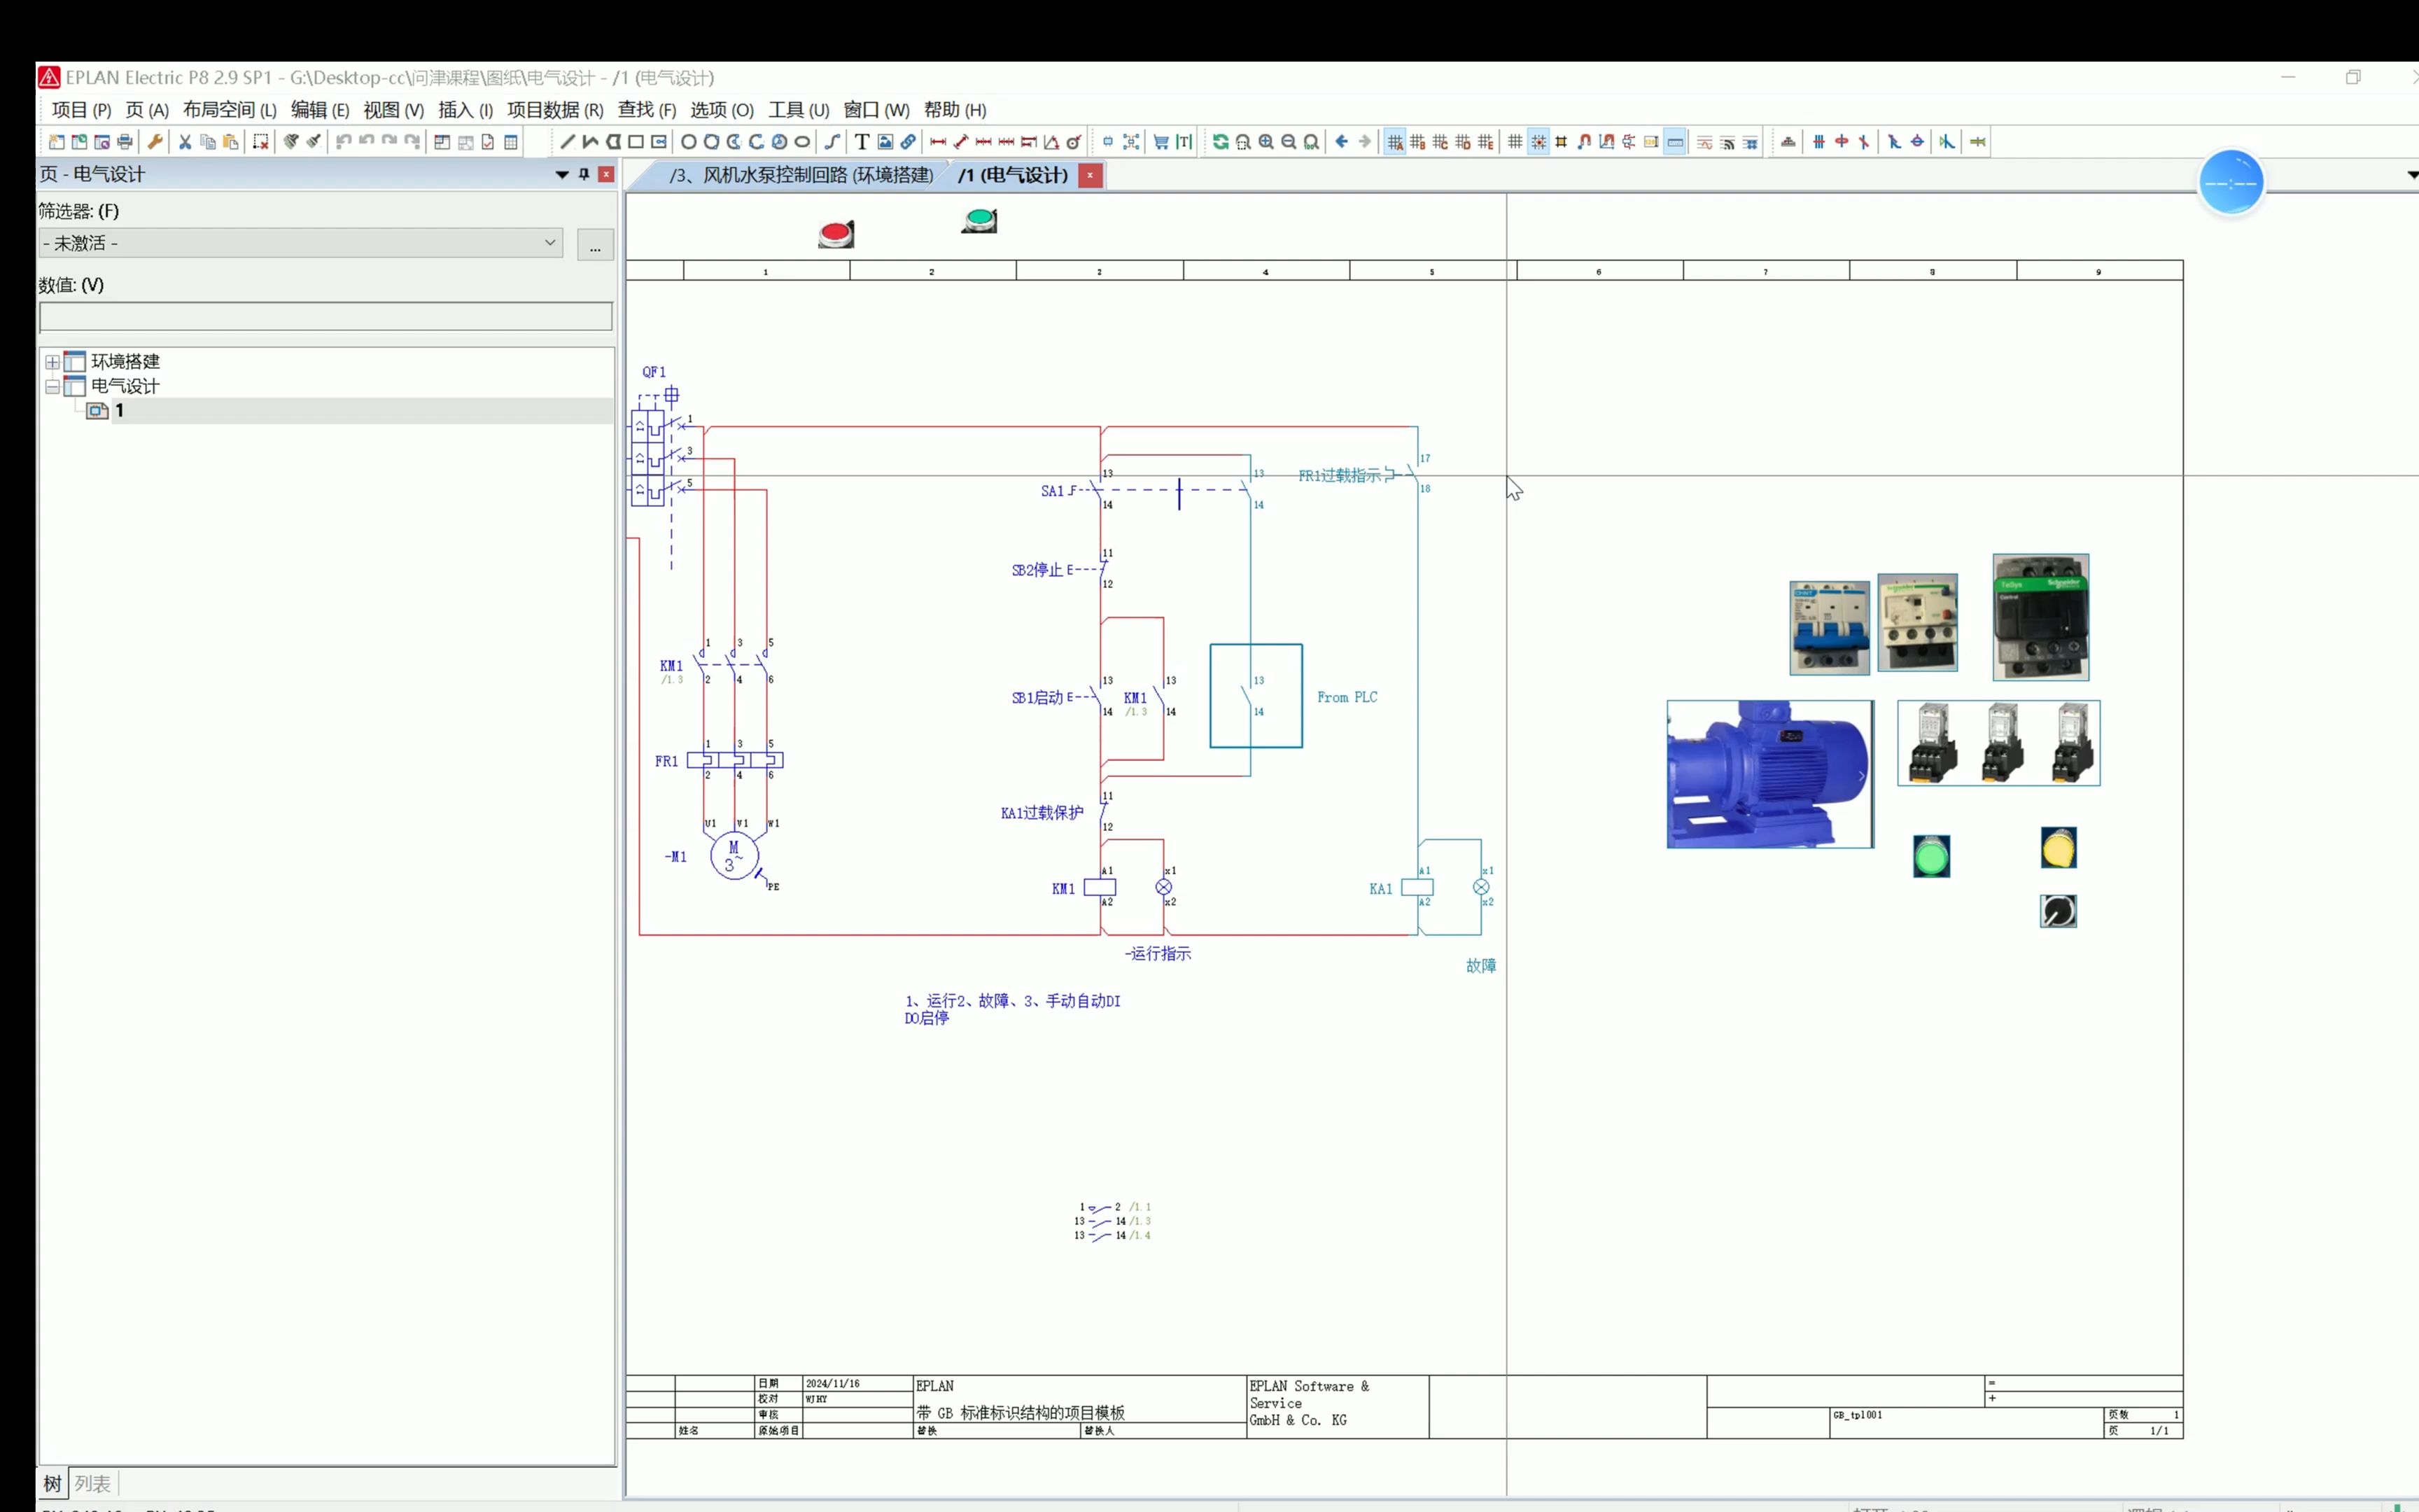Select the Text insert tool
The height and width of the screenshot is (1512, 2419).
click(862, 142)
